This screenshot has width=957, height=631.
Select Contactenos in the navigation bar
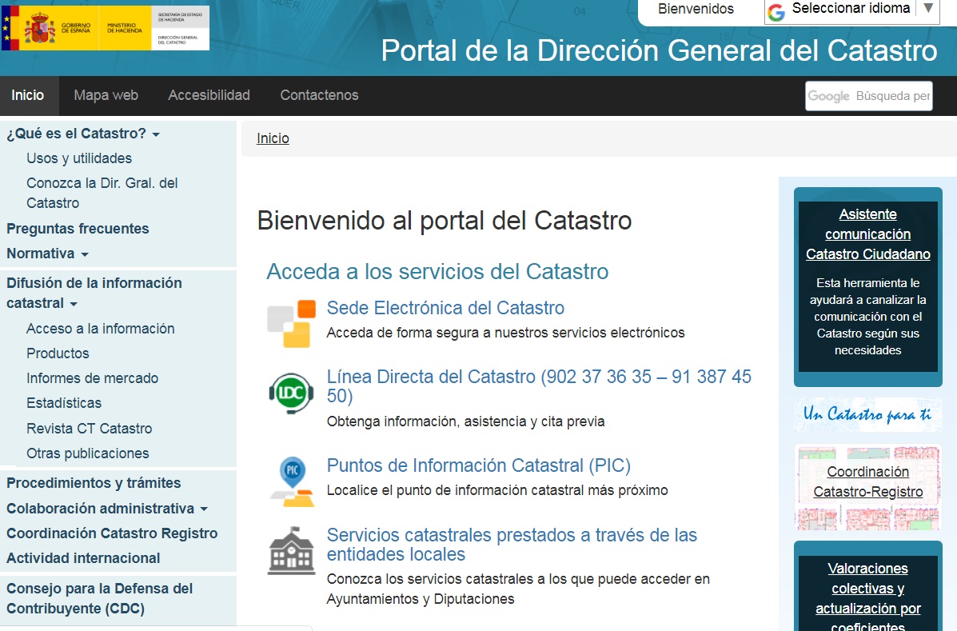click(319, 95)
